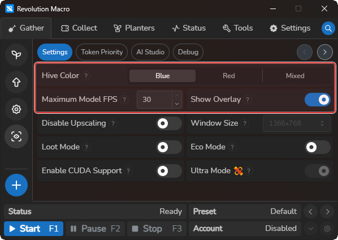Click the Disabled account text

click(281, 229)
